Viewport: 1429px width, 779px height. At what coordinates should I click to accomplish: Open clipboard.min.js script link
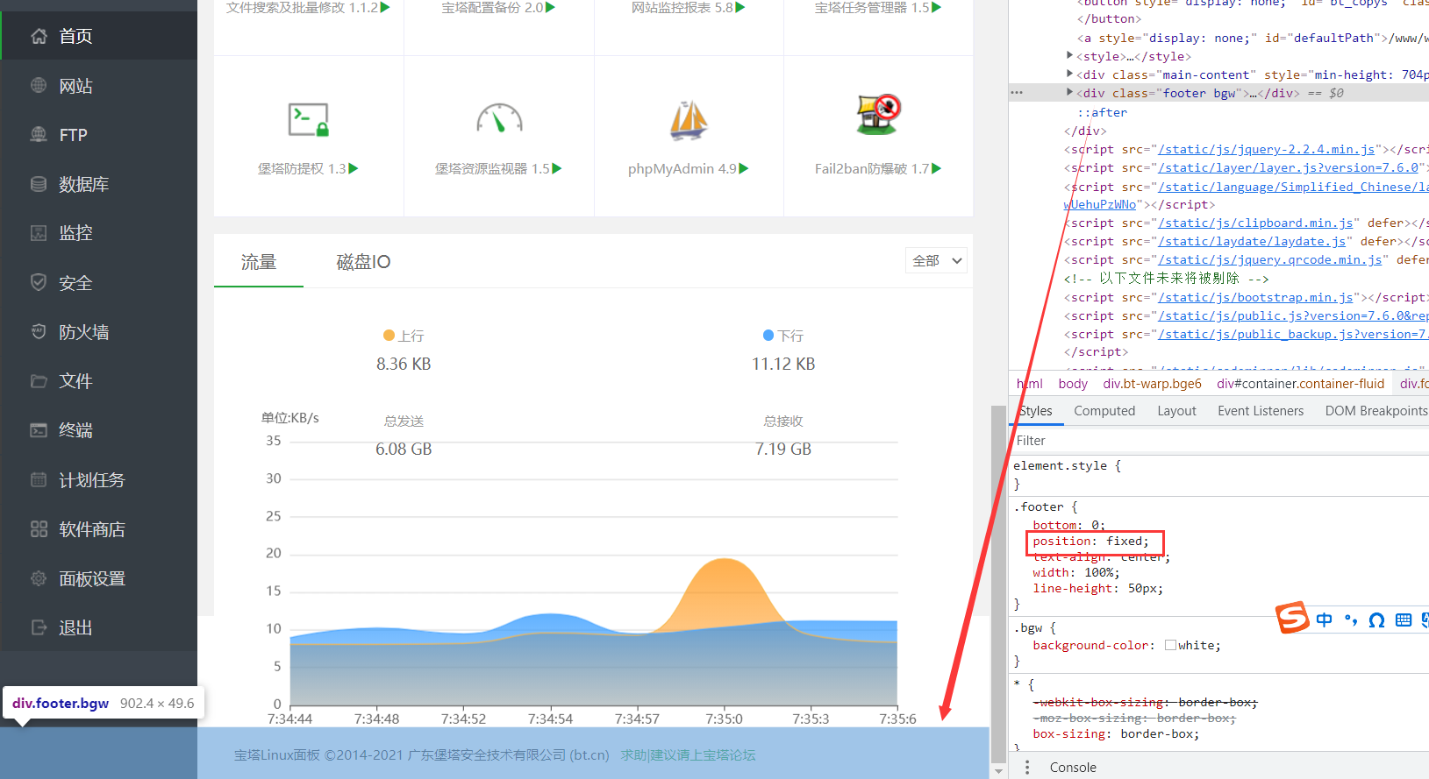[1255, 223]
